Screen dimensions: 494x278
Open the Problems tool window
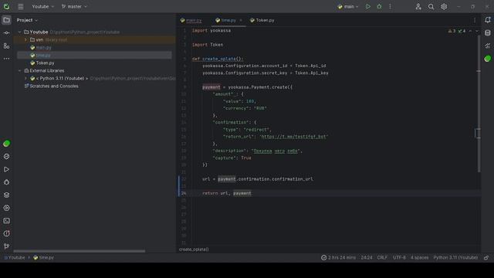click(x=6, y=234)
